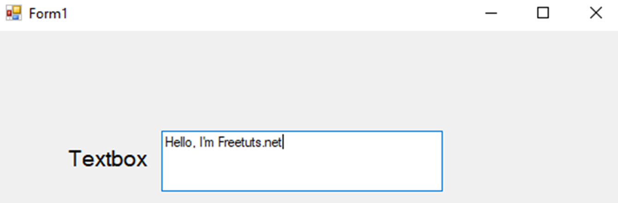Click the Textbox label

click(108, 159)
